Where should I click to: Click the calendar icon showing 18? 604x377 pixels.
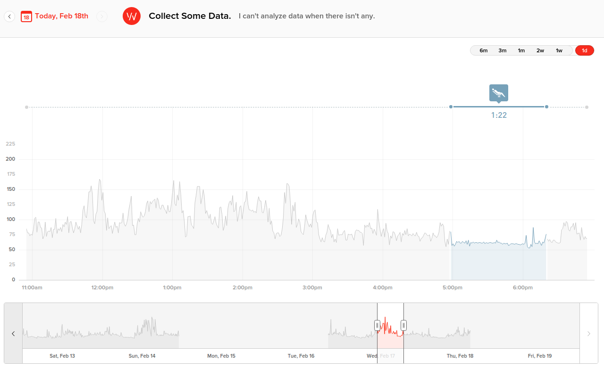point(26,16)
